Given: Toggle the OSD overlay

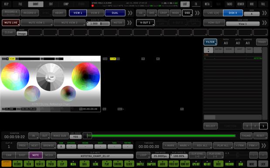Looking at the screenshot, I should (188, 13).
